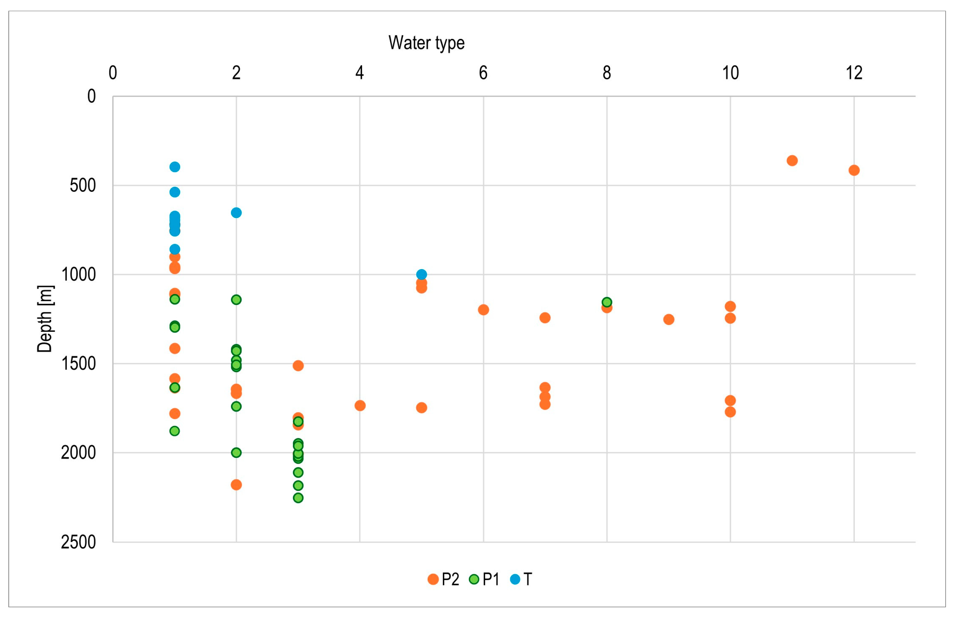954x619 pixels.
Task: Click the 1000 depth axis label
Action: pyautogui.click(x=78, y=275)
